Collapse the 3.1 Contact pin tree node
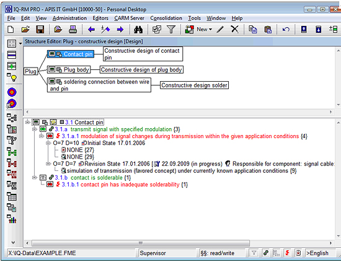341x262 pixels. coord(27,122)
